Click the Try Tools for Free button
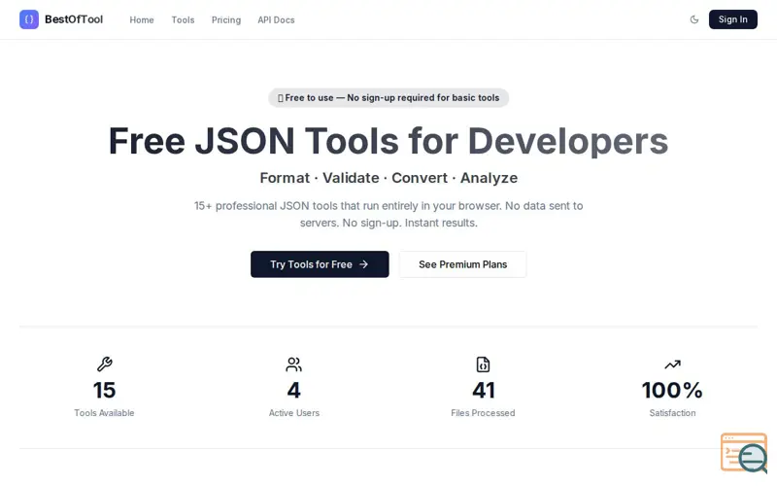The width and height of the screenshot is (777, 486). [320, 264]
